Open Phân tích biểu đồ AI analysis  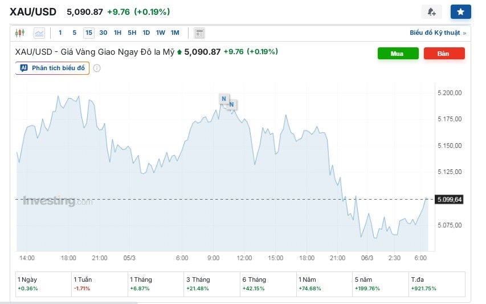click(58, 68)
